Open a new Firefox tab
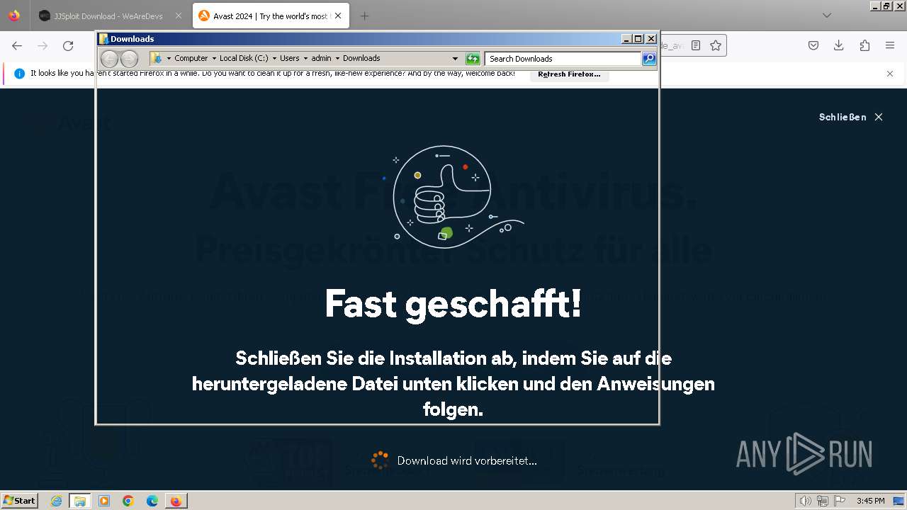Screen dimensions: 907x510 [x=364, y=16]
